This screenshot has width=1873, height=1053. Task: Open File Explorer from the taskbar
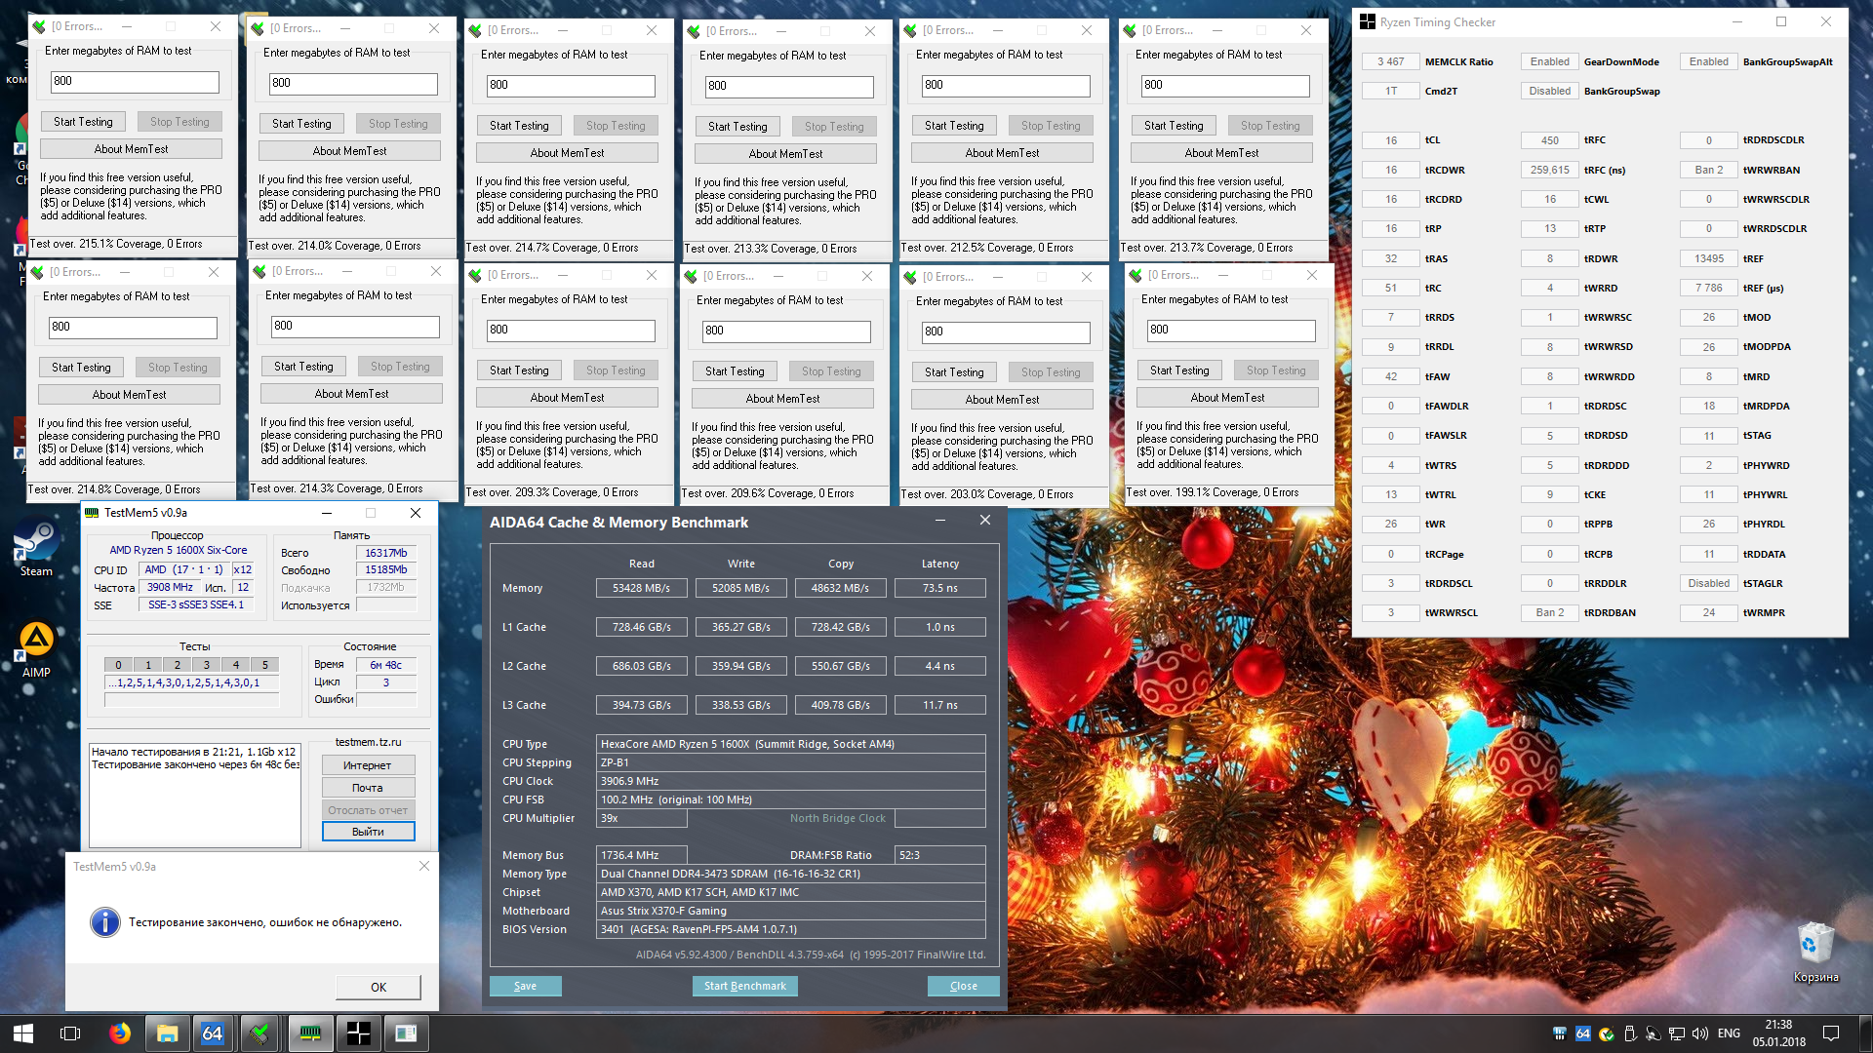(167, 1033)
